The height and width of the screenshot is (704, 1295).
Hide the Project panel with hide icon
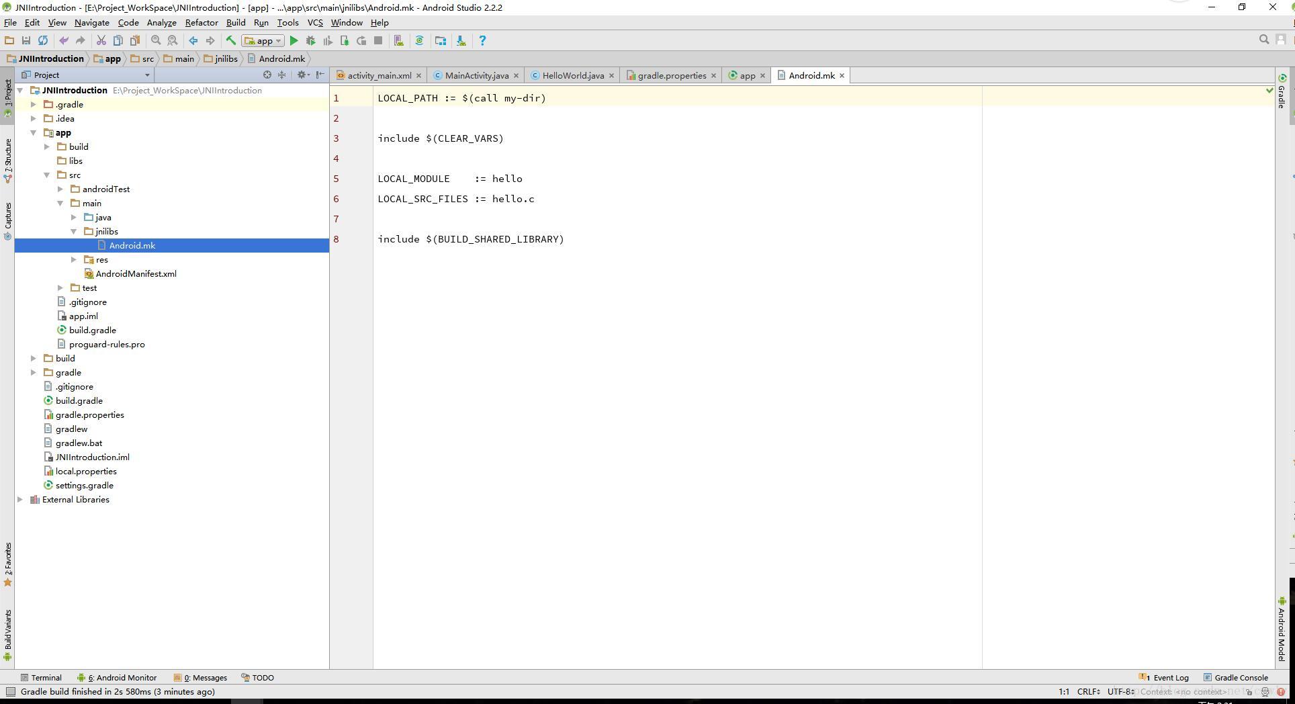[320, 75]
